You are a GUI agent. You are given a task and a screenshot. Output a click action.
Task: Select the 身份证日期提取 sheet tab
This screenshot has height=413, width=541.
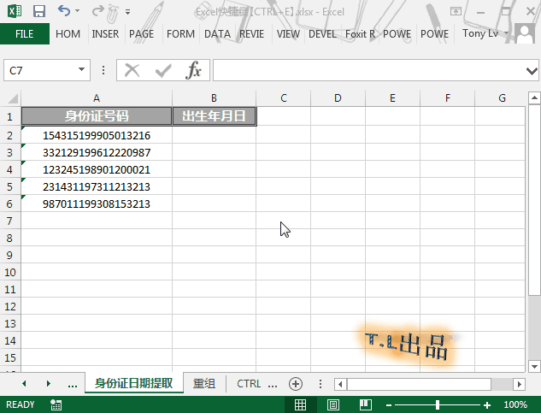pos(134,383)
